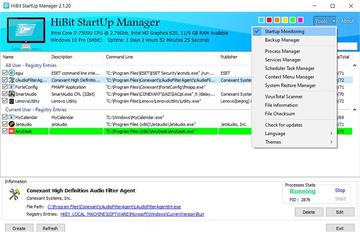Image resolution: width=360 pixels, height=232 pixels.
Task: Uncheck the cAudioFilterAgent startup entry
Action: pyautogui.click(x=4, y=80)
